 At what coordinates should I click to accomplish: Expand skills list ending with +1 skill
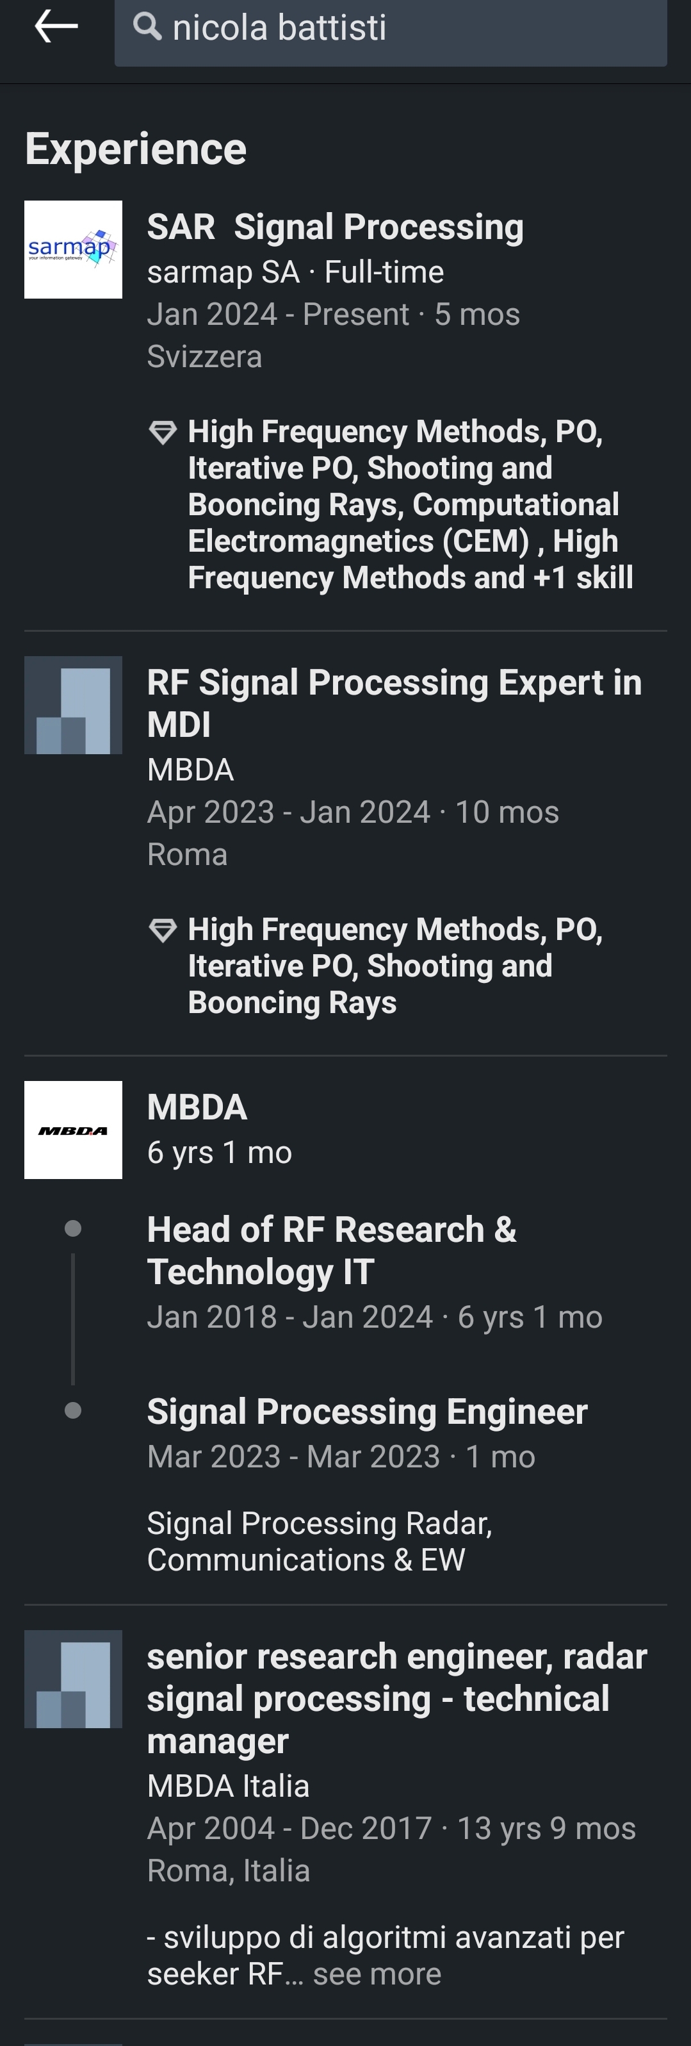pos(410,504)
